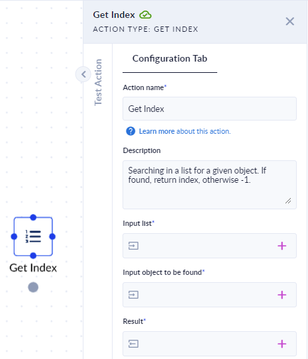
Task: Click the Result output variable icon
Action: pyautogui.click(x=133, y=344)
